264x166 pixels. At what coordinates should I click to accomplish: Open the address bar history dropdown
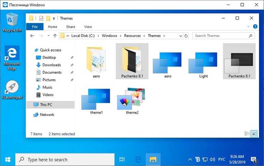tap(181, 36)
